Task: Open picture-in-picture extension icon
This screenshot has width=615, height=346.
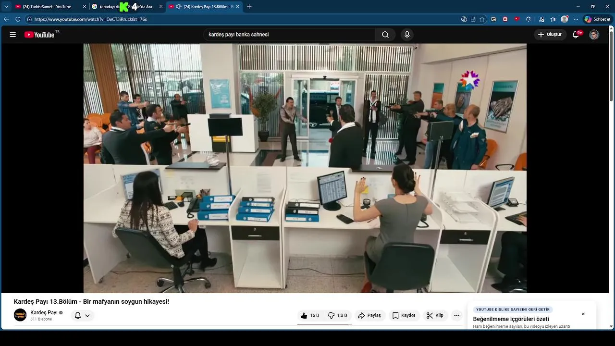Action: pos(493,19)
